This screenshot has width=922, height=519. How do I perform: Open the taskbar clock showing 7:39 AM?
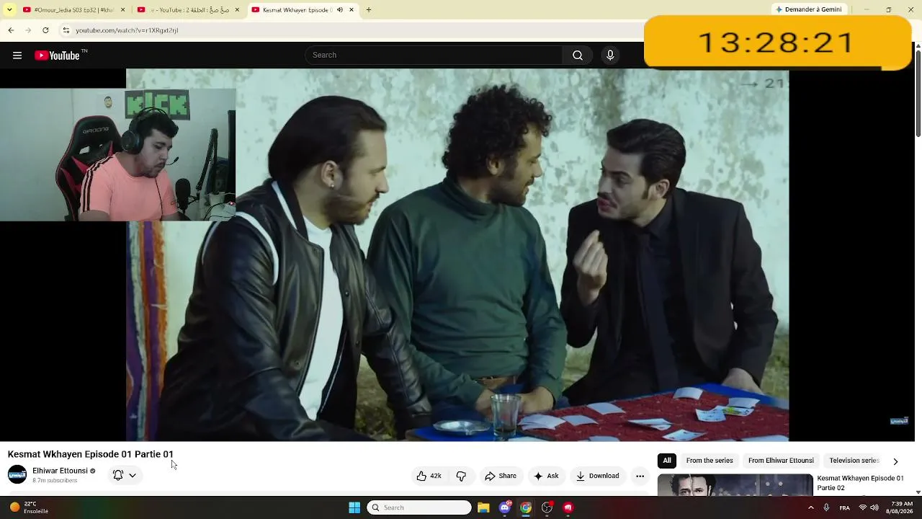[x=902, y=507]
